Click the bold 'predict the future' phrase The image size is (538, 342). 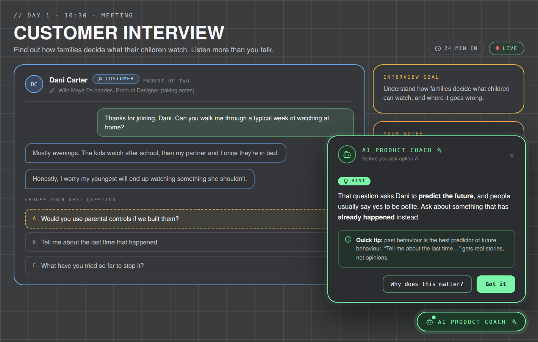click(x=446, y=196)
